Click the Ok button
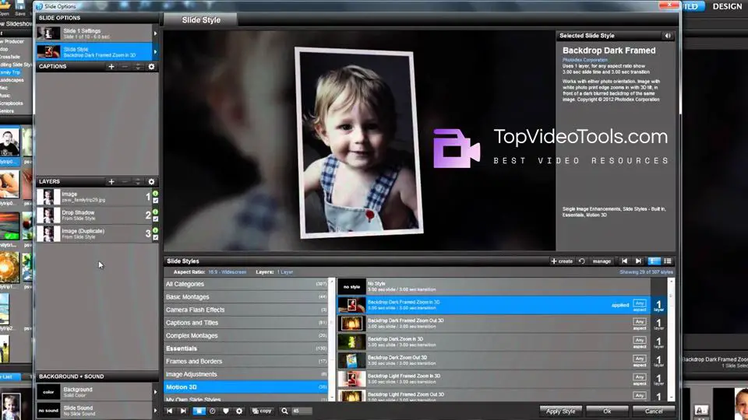The image size is (748, 420). 607,411
